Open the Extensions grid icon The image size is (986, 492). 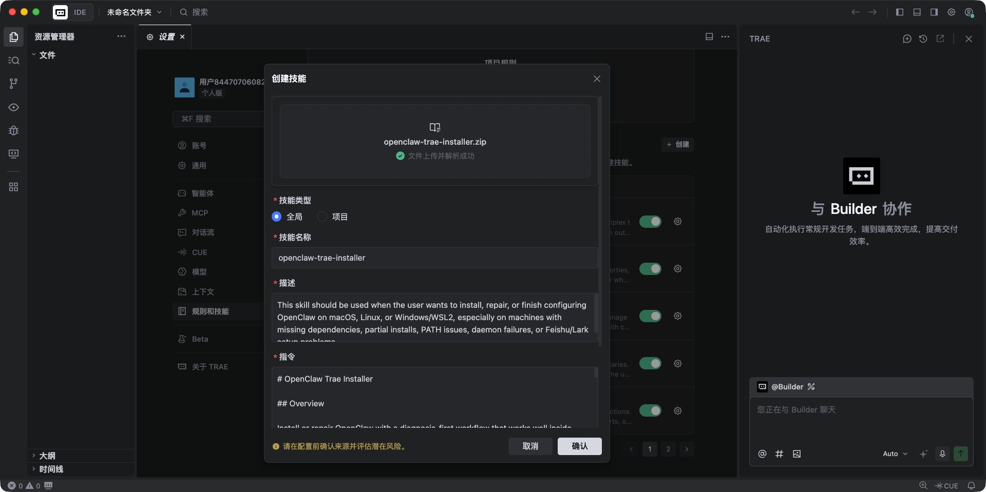(14, 187)
